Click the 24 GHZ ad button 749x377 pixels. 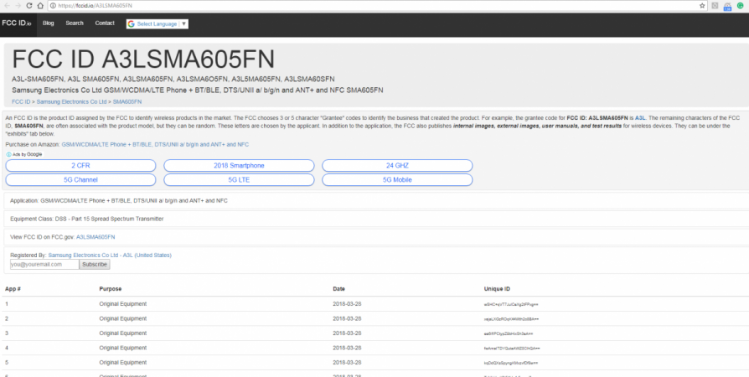397,165
